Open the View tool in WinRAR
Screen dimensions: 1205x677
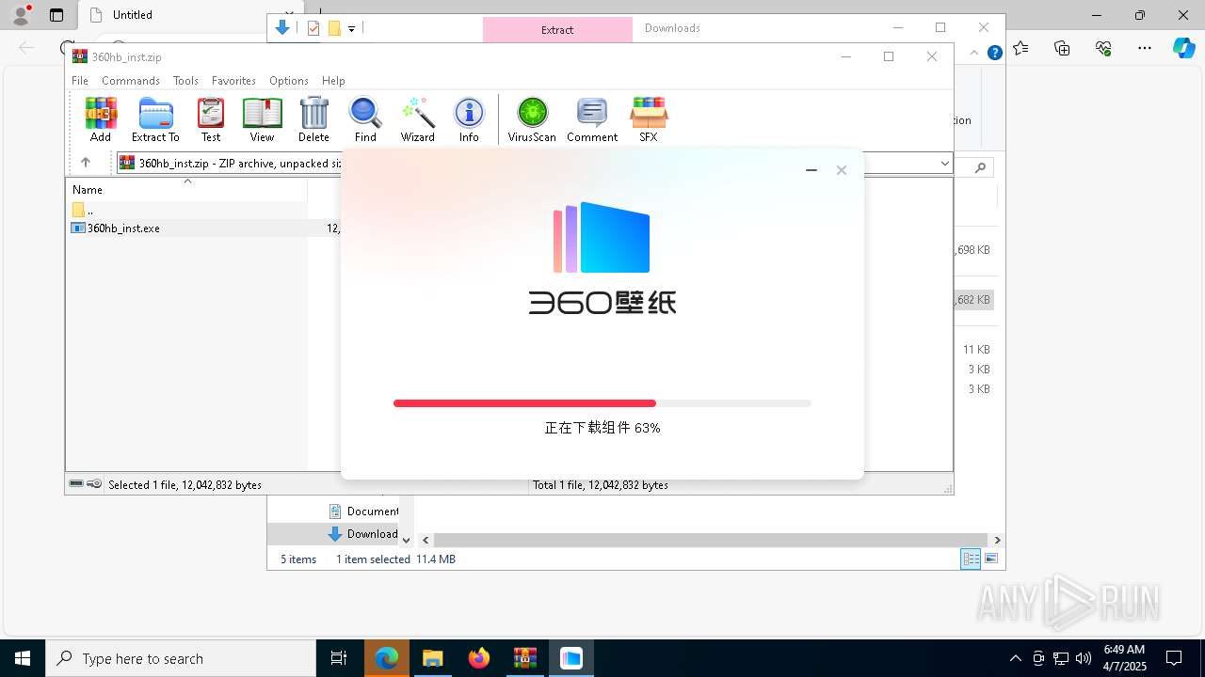coord(262,119)
